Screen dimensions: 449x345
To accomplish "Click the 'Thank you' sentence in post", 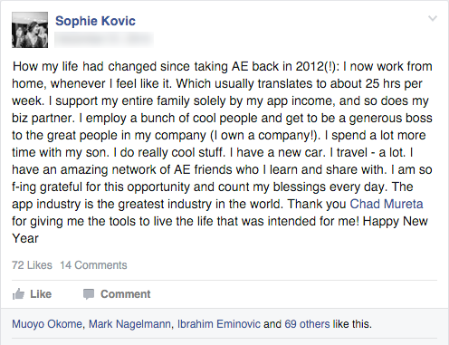I will tap(317, 204).
